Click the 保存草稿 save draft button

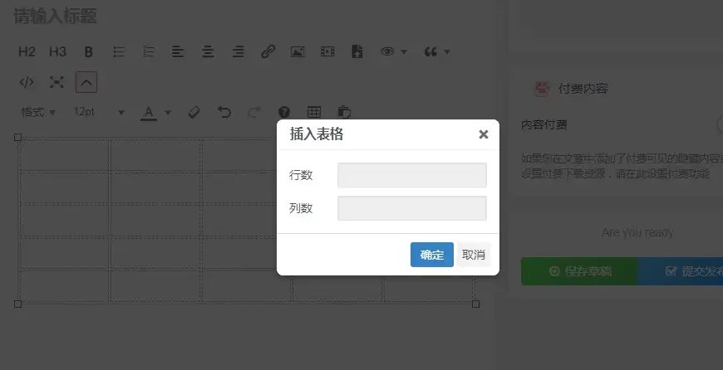pos(579,271)
